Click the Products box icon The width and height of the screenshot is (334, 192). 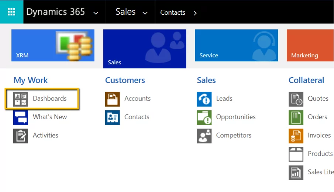296,154
